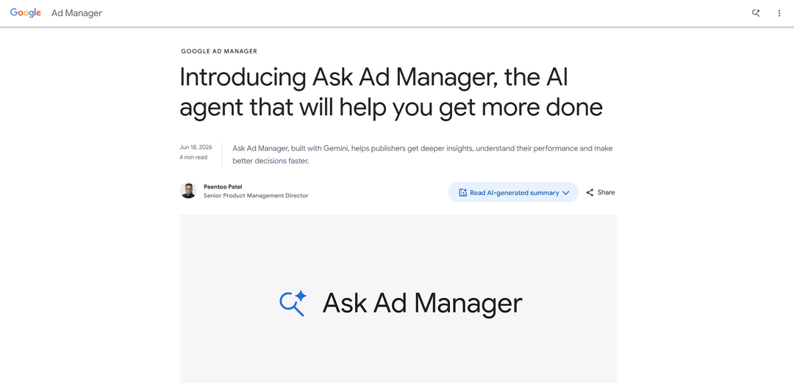The height and width of the screenshot is (383, 794).
Task: Click the Google logo in the header
Action: (25, 13)
